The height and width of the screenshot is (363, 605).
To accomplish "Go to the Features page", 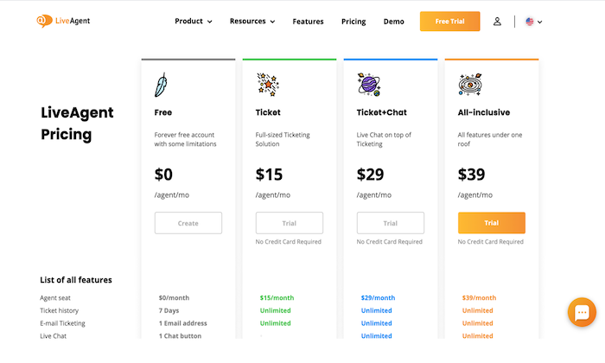I will [x=308, y=22].
